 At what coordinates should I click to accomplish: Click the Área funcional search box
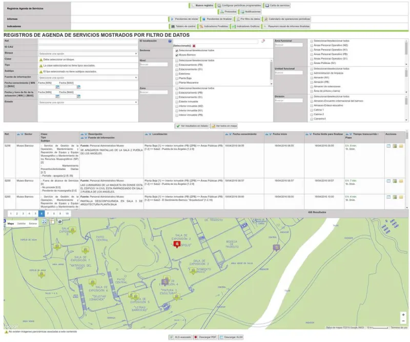click(x=289, y=45)
